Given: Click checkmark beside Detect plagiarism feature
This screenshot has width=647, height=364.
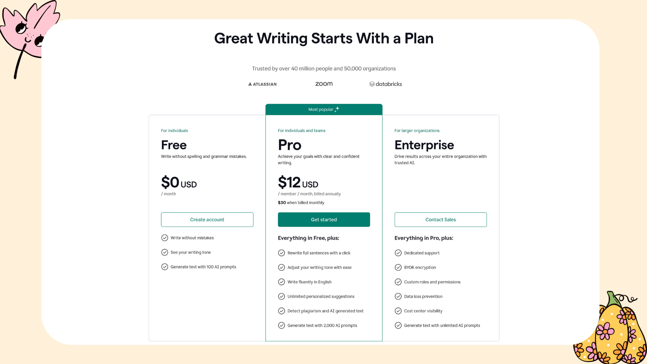Looking at the screenshot, I should [x=282, y=311].
